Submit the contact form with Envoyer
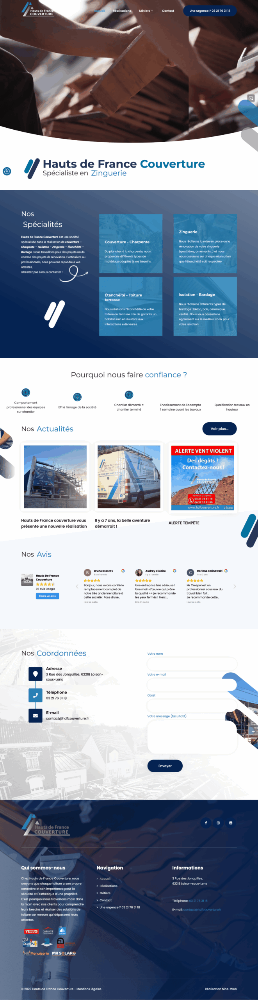Image resolution: width=258 pixels, height=1000 pixels. pyautogui.click(x=165, y=766)
